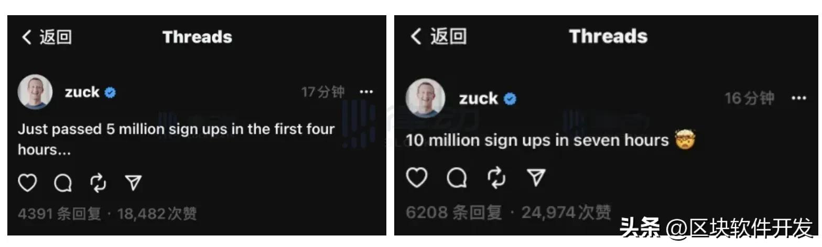Go back with 返回 on left screen
Screen dimensions: 822x247
pos(46,37)
